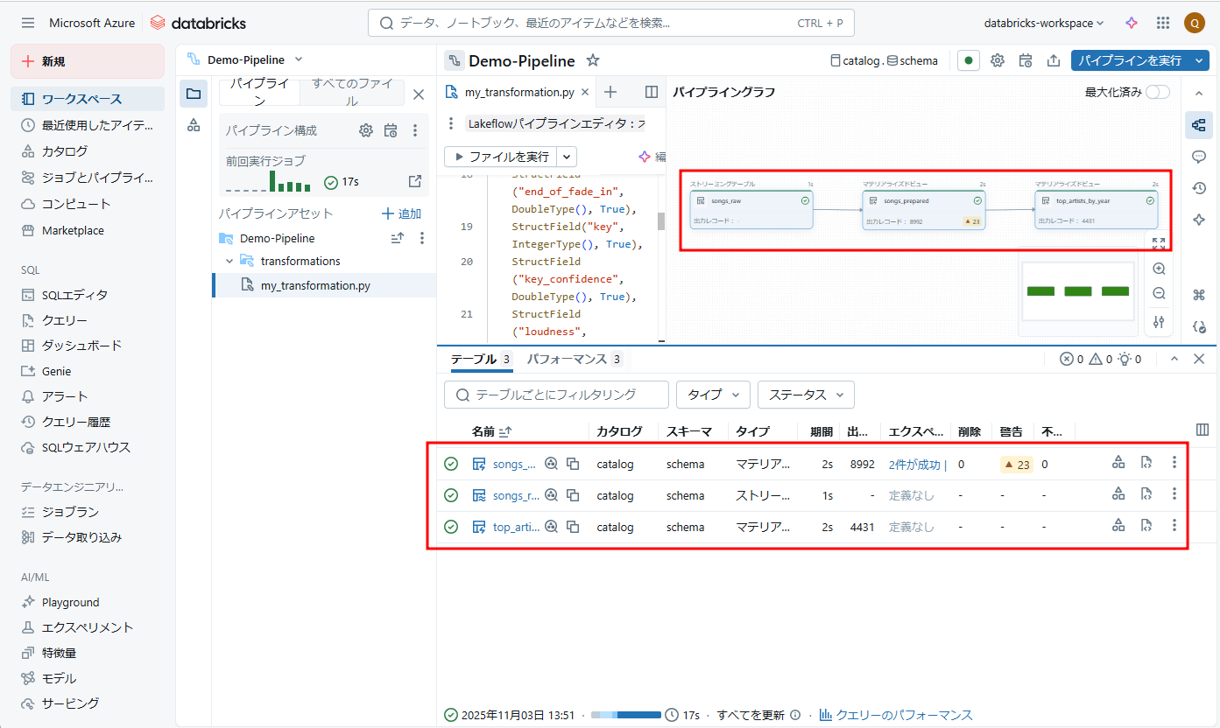Star the Demo-Pipeline as favorite

tap(593, 60)
